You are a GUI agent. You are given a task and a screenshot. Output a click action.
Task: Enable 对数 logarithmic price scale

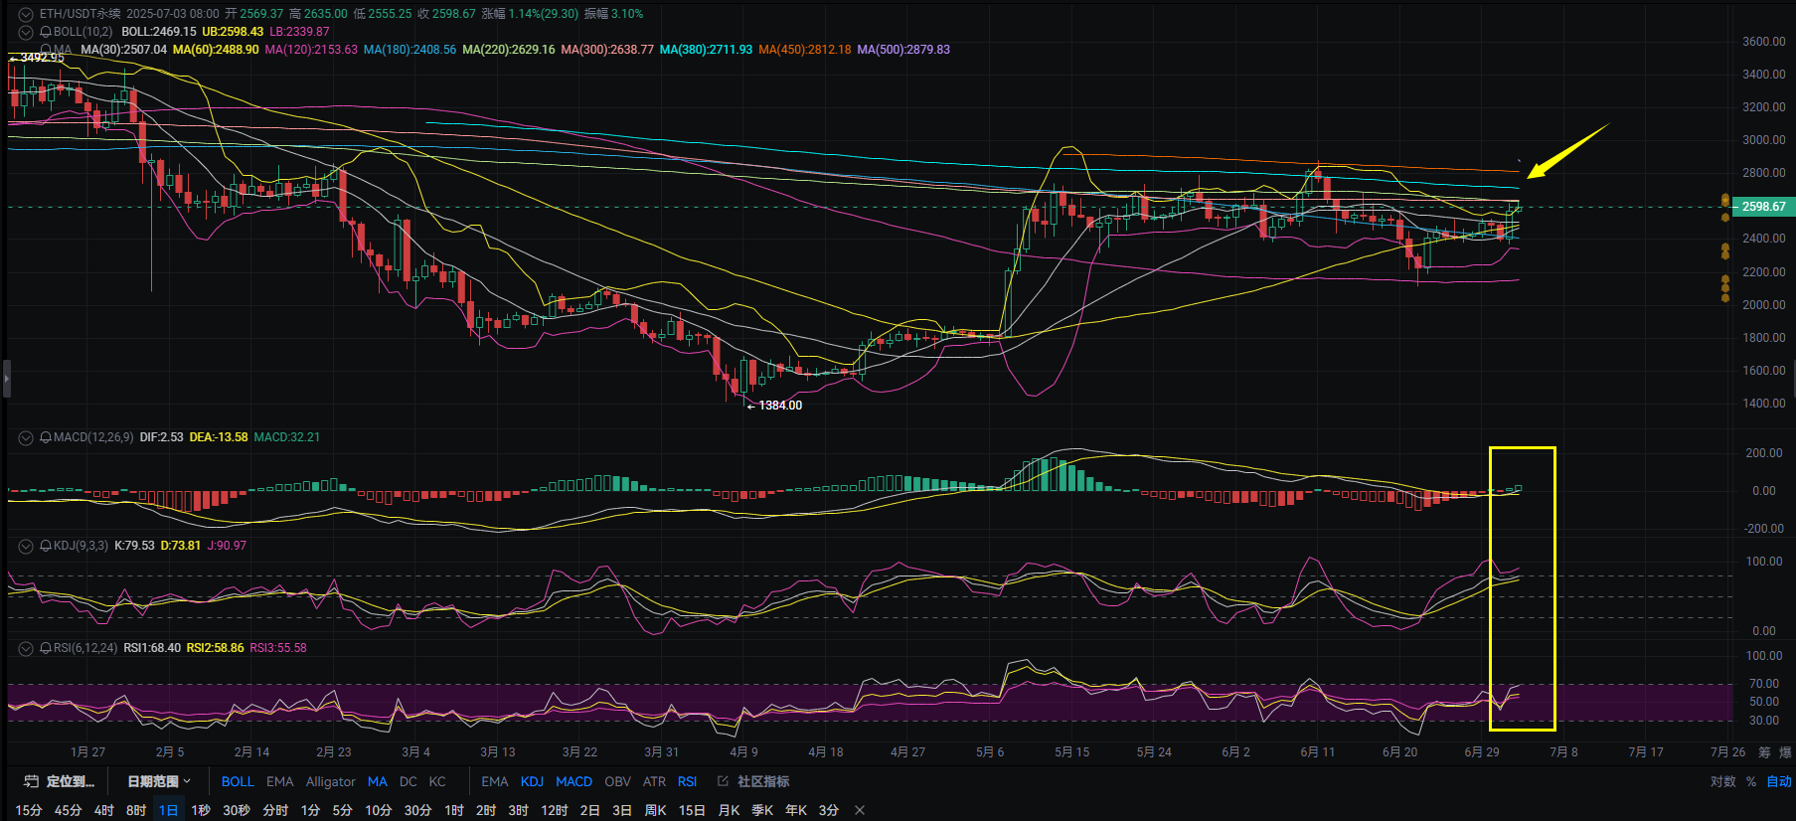[x=1722, y=781]
